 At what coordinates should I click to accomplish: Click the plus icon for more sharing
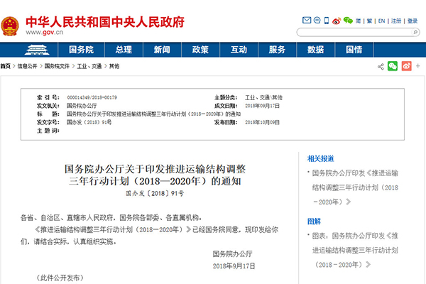[418, 66]
